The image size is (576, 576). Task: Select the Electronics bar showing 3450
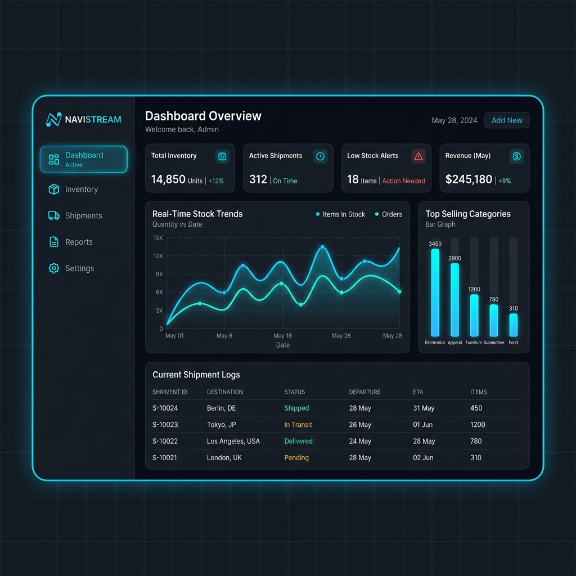[x=435, y=292]
